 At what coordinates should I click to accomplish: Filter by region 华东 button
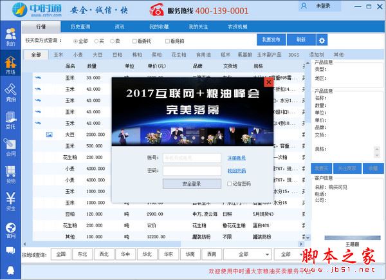click(169, 254)
